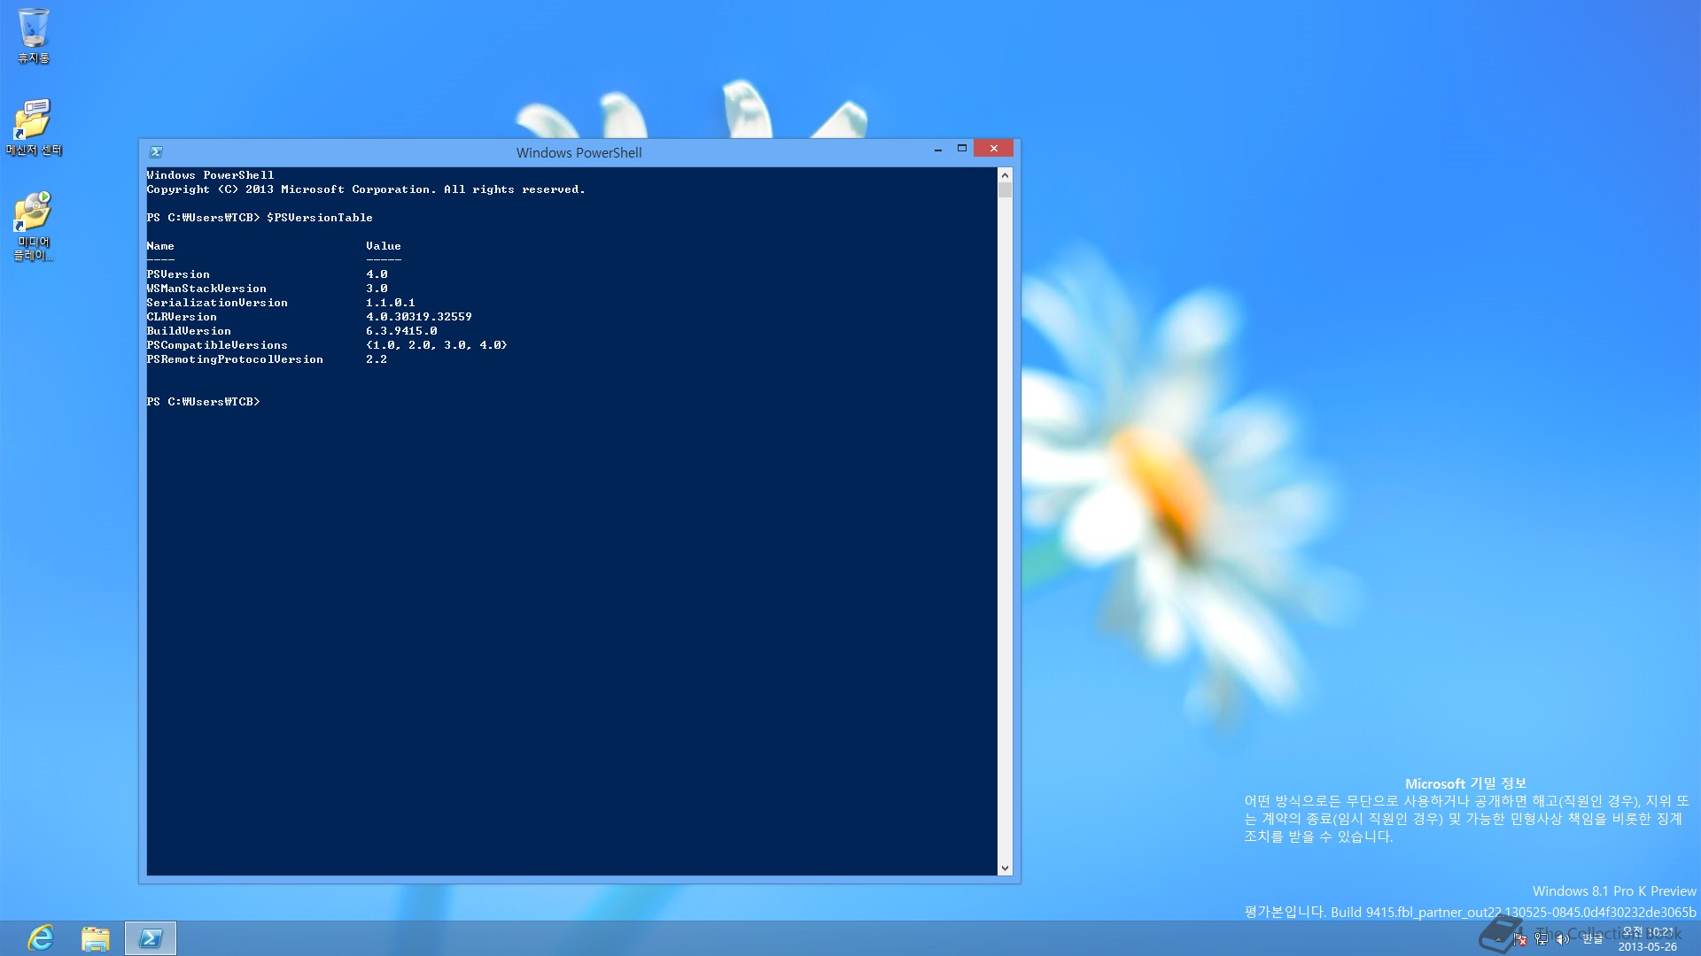Open the Media Player (미디어 플레이어) desktop shortcut
This screenshot has height=956, width=1701.
coord(34,226)
